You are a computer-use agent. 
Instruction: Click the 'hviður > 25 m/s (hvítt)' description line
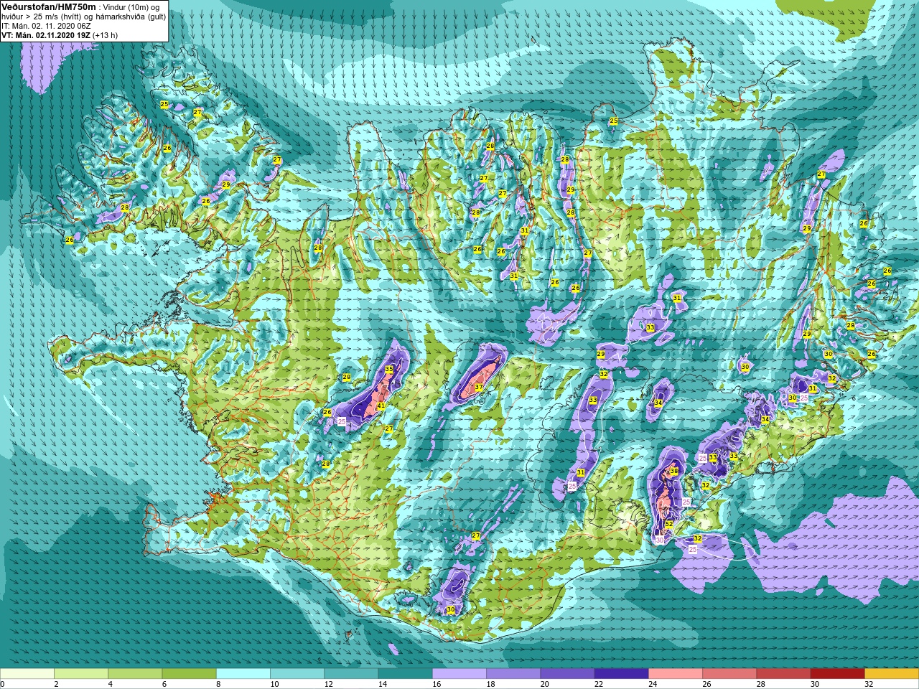tap(83, 17)
